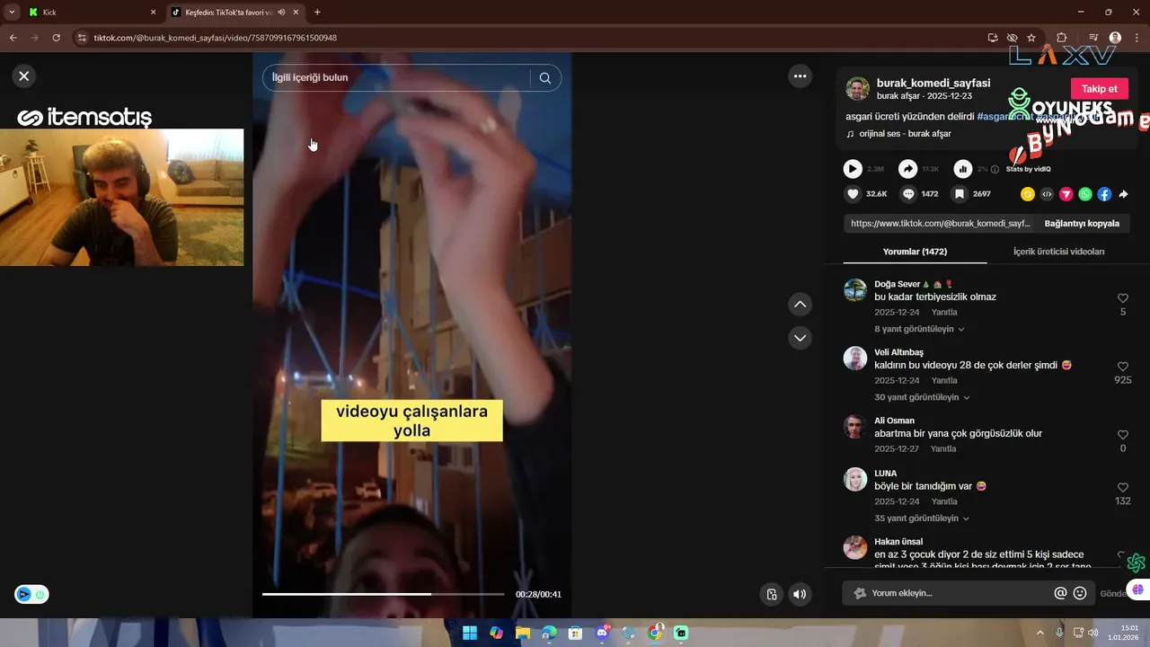Image resolution: width=1150 pixels, height=647 pixels.
Task: Go to previous video with up arrow
Action: (800, 305)
